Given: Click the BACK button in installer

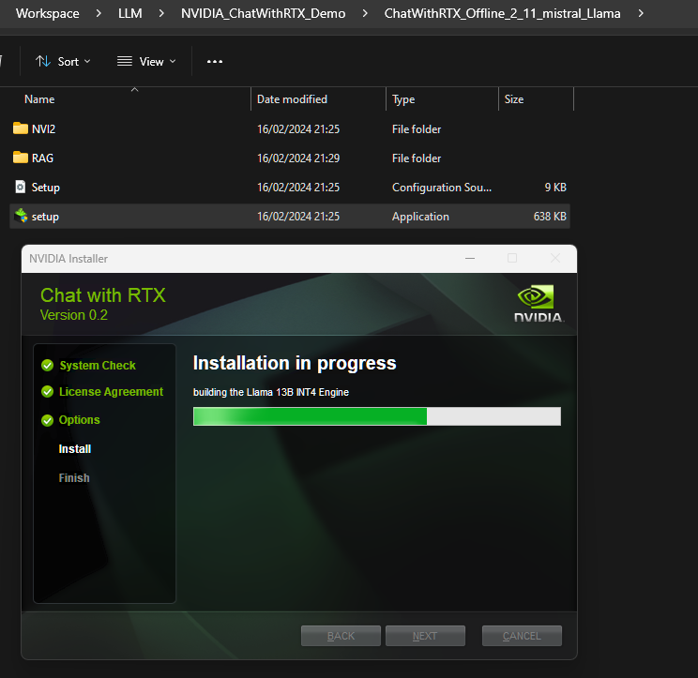Looking at the screenshot, I should (341, 636).
